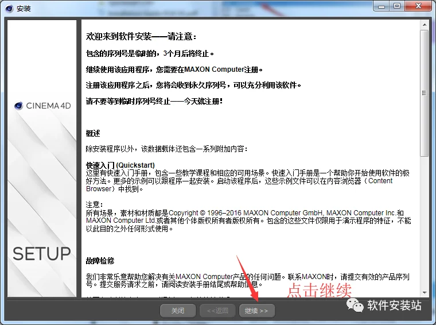Click the scrollbar down arrow
This screenshot has width=436, height=325.
425,292
